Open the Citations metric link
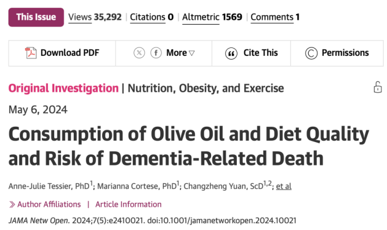Viewport: 387px width, 230px height. point(148,17)
